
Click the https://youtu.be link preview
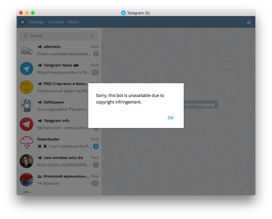pyautogui.click(x=64, y=165)
